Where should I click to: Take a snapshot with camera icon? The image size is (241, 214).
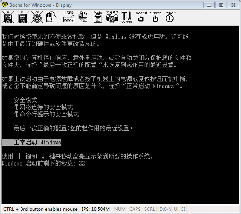pyautogui.click(x=112, y=17)
